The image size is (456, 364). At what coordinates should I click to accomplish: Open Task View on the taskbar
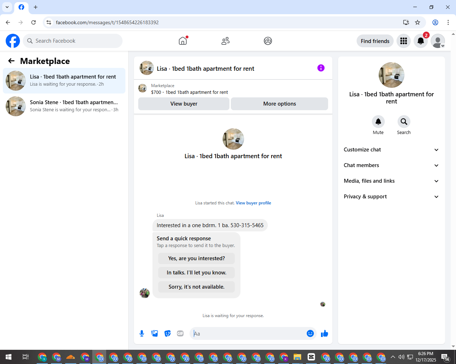tap(26, 357)
